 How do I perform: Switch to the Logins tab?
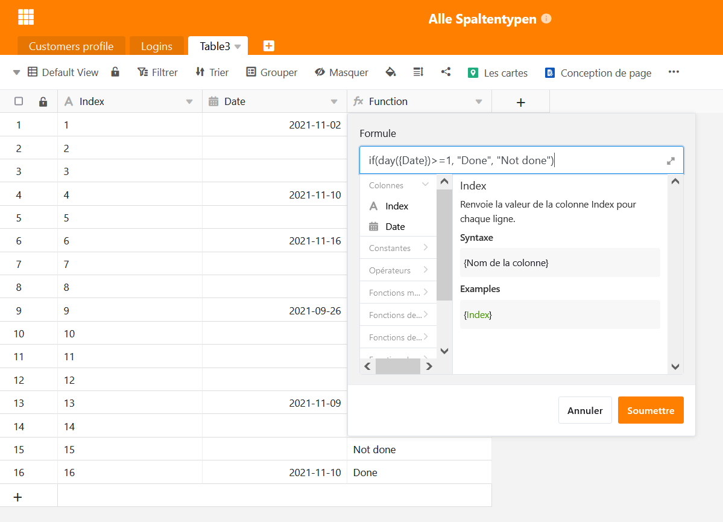157,46
